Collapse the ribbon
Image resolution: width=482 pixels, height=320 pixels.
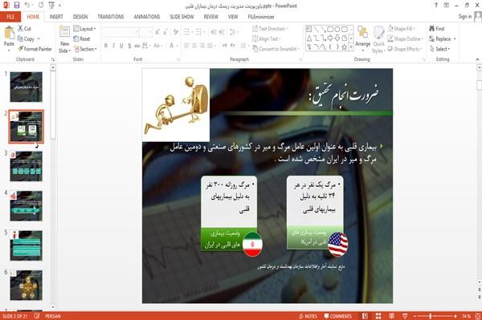pyautogui.click(x=477, y=59)
